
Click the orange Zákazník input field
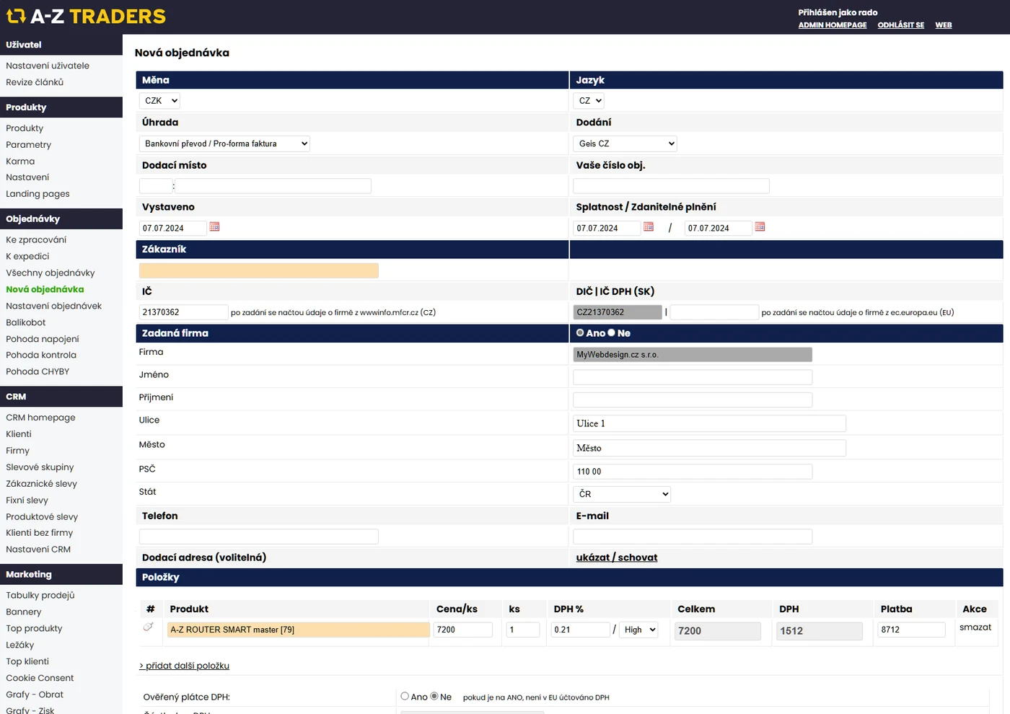pyautogui.click(x=258, y=270)
